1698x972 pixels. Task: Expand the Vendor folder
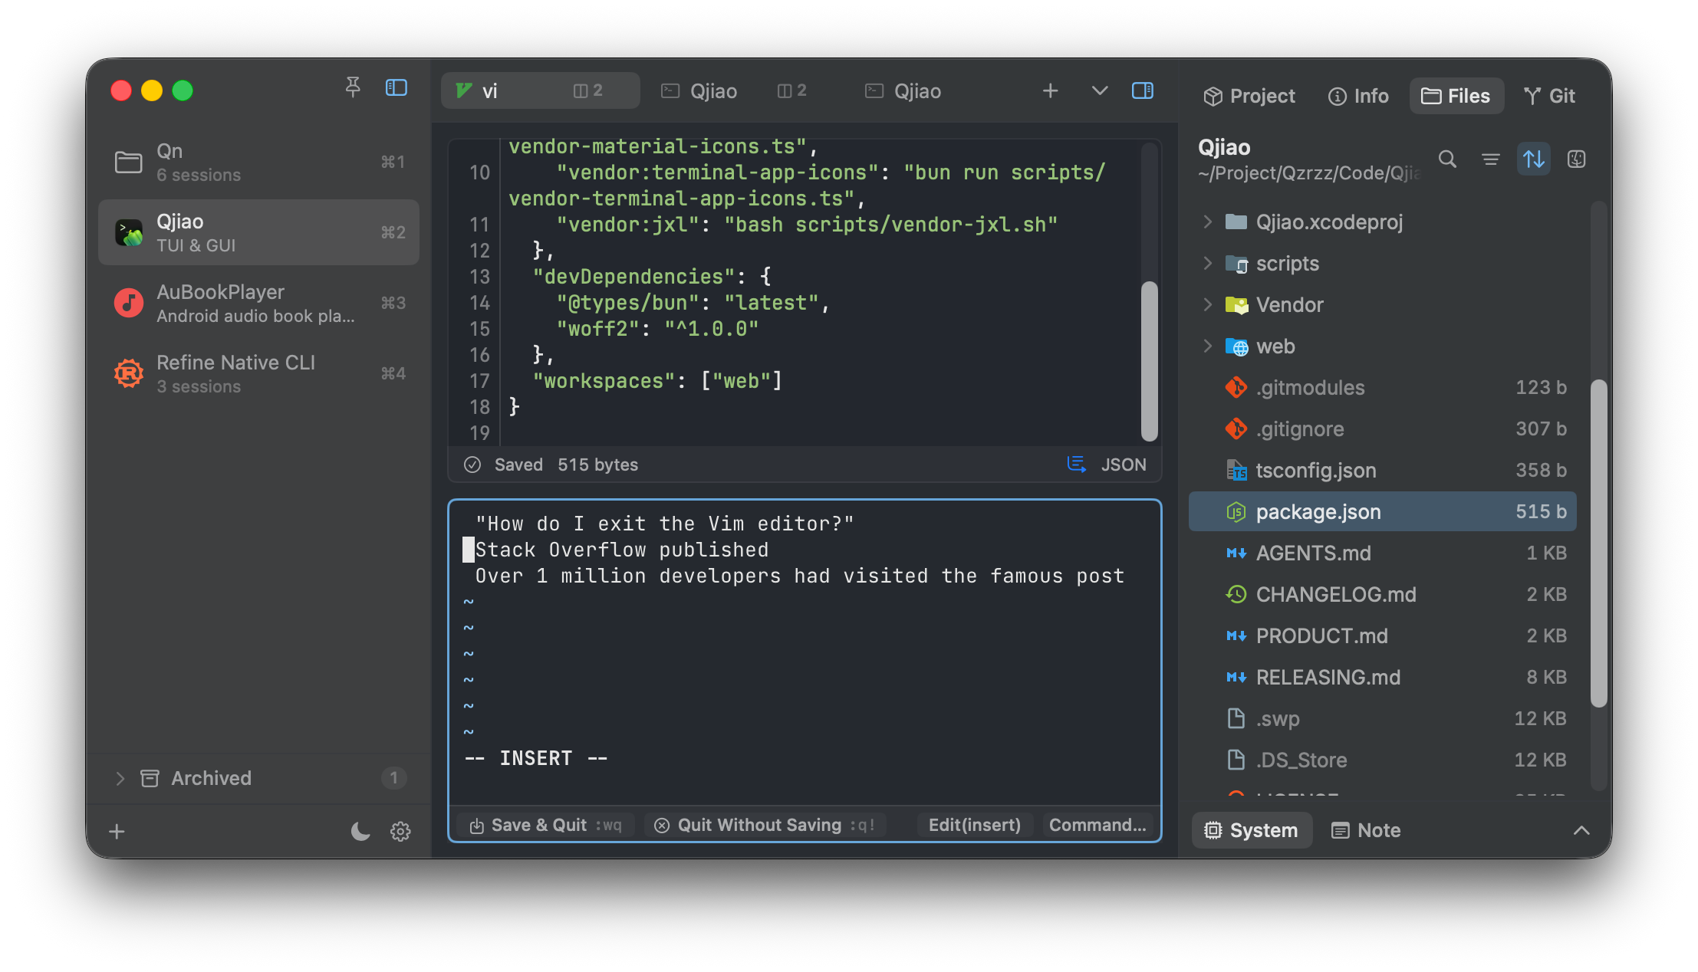point(1208,304)
